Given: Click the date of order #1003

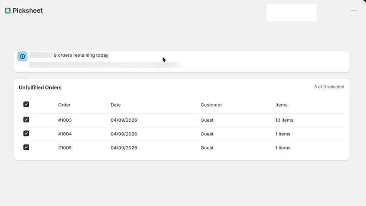Looking at the screenshot, I should pyautogui.click(x=124, y=120).
